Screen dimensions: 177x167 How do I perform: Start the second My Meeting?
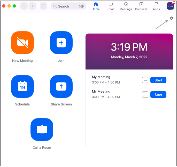tap(158, 95)
